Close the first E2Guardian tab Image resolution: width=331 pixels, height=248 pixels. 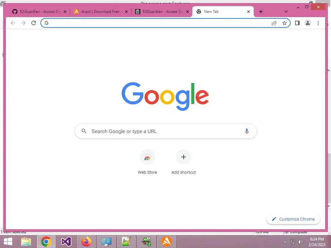[65, 12]
